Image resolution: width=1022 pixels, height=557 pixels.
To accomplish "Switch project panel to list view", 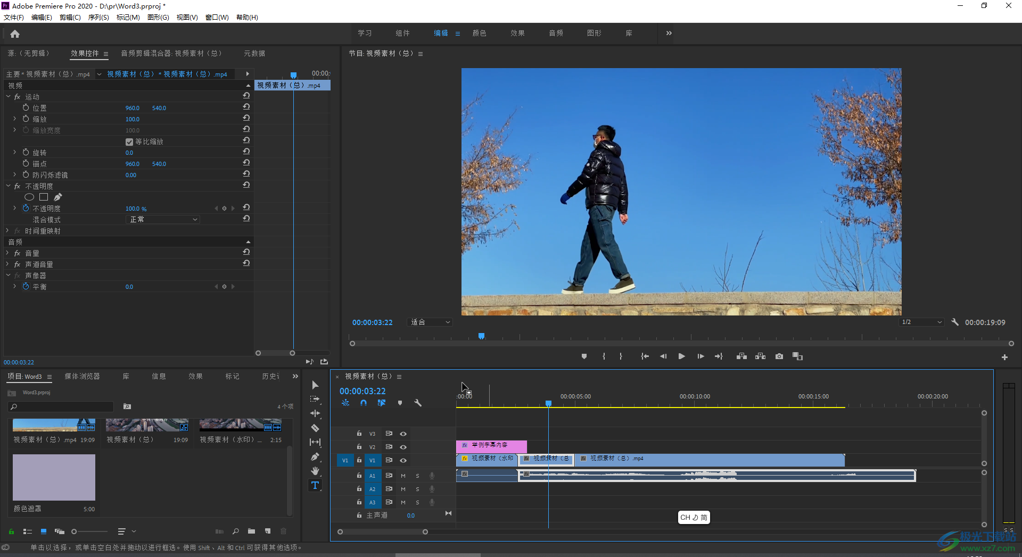I will 28,531.
